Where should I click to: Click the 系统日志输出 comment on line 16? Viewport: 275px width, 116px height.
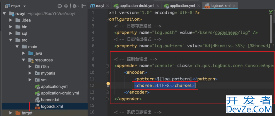[x=138, y=112]
